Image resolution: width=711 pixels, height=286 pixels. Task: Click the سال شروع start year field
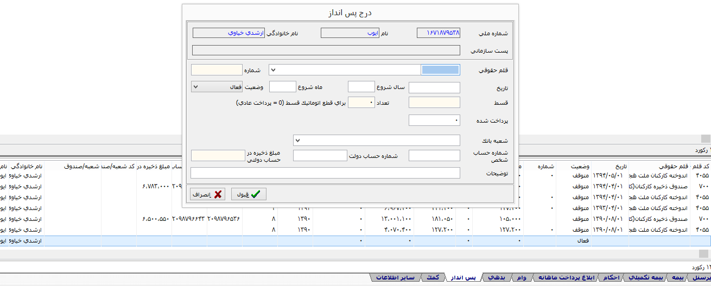click(x=361, y=87)
